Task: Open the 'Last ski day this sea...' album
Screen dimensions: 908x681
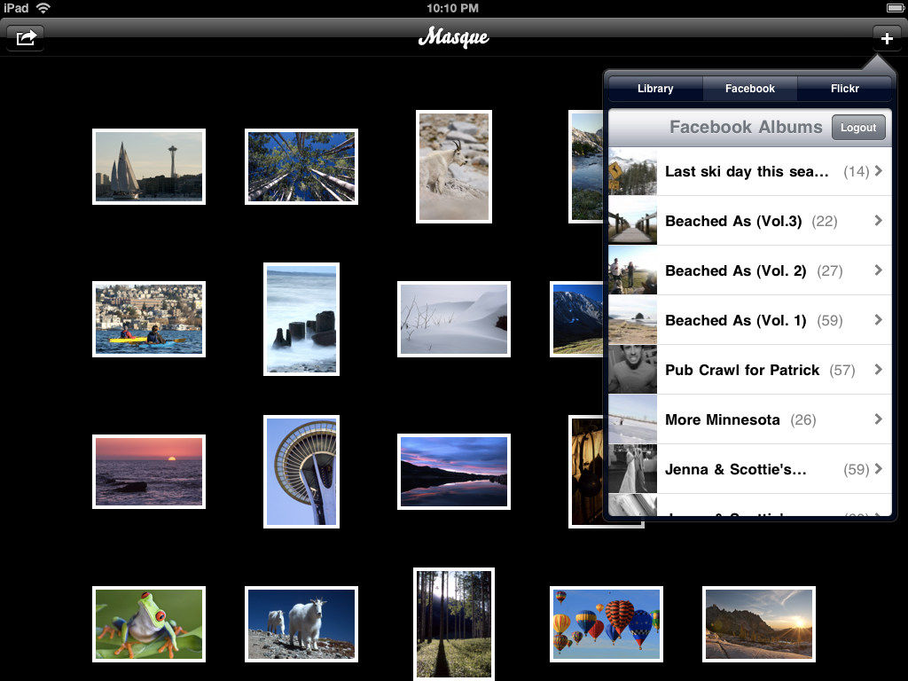Action: (x=750, y=171)
